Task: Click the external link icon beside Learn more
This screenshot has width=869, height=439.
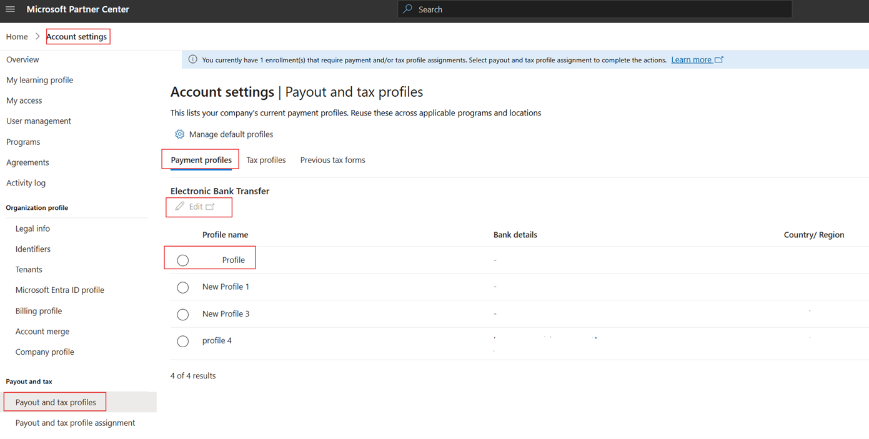Action: click(x=719, y=60)
